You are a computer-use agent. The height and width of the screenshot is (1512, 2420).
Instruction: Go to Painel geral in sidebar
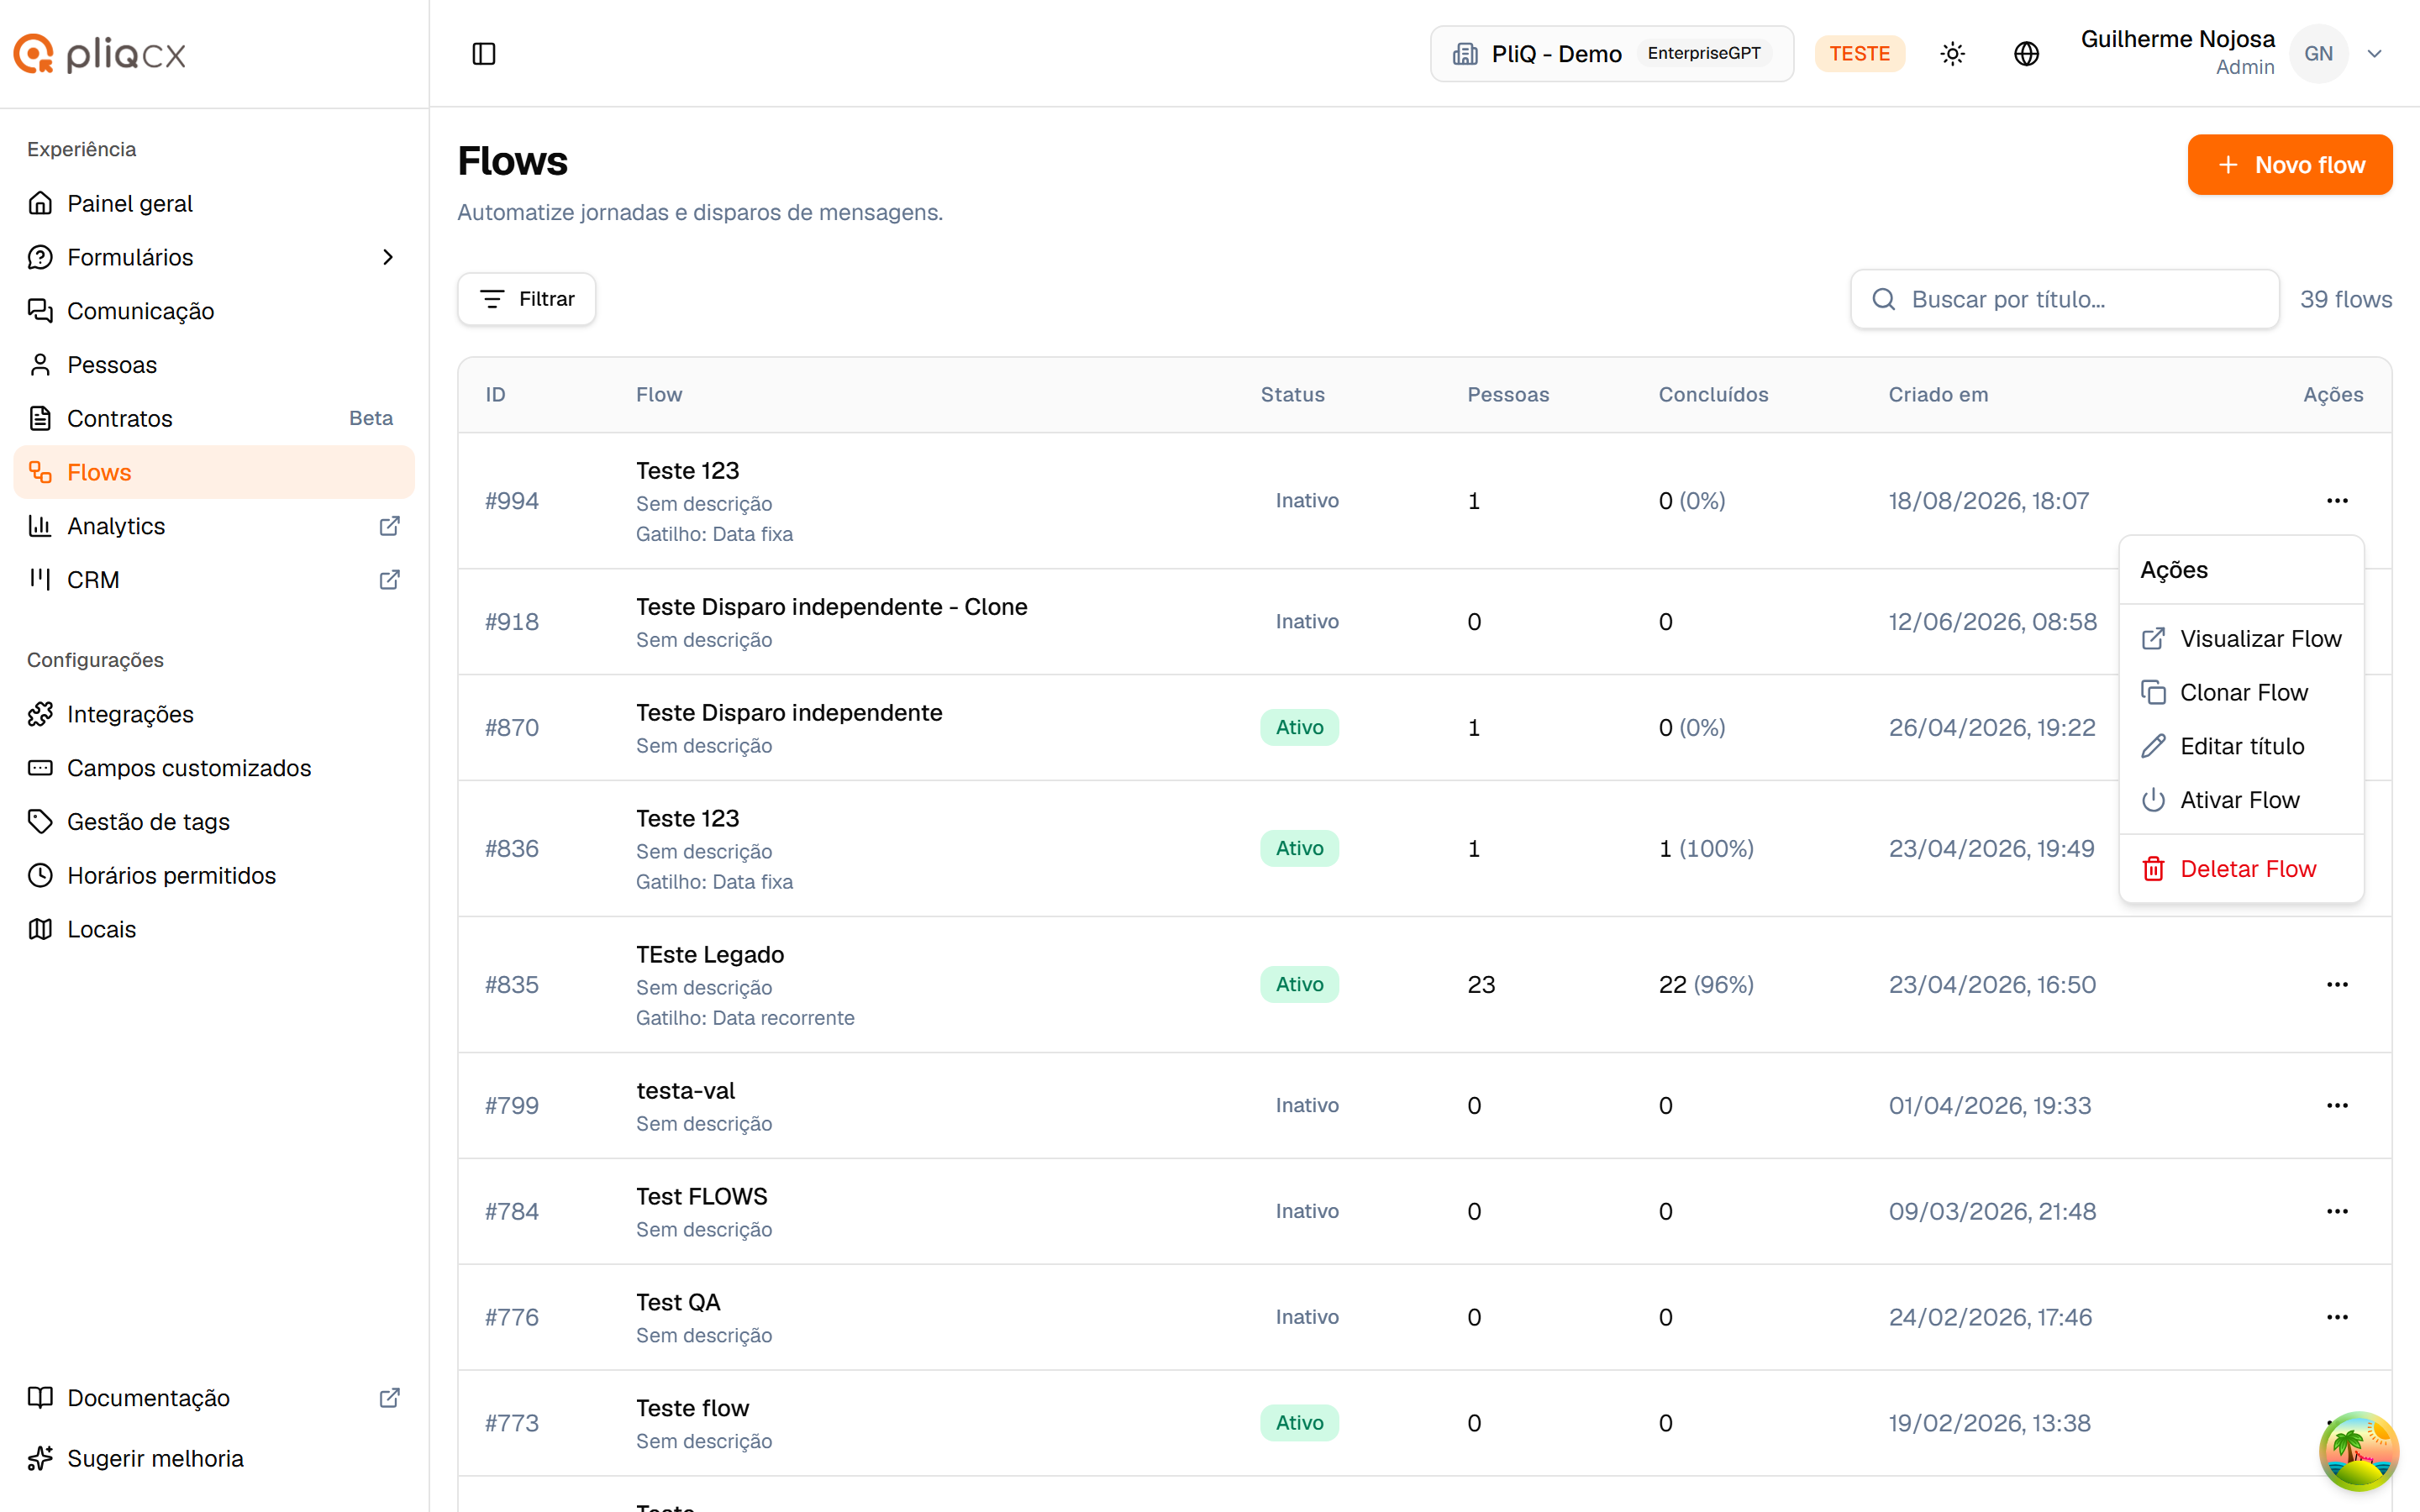214,203
